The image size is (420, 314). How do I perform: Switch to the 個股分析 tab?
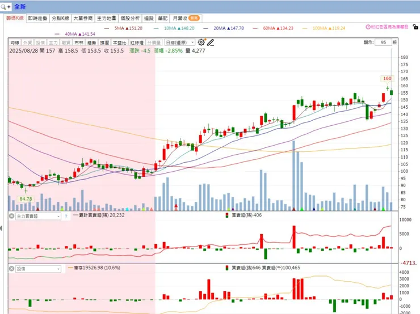130,18
